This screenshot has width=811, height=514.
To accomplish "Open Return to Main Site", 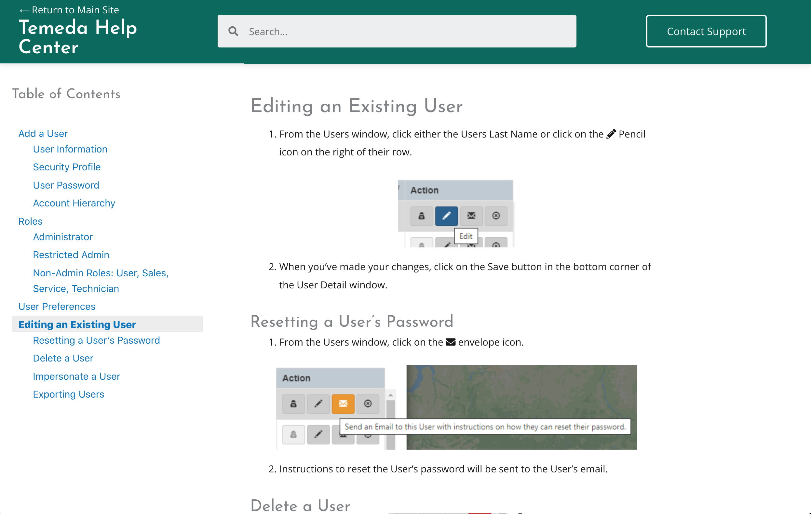I will (x=69, y=10).
